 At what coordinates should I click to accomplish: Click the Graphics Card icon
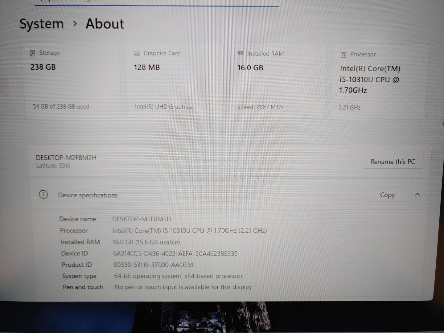click(x=137, y=53)
